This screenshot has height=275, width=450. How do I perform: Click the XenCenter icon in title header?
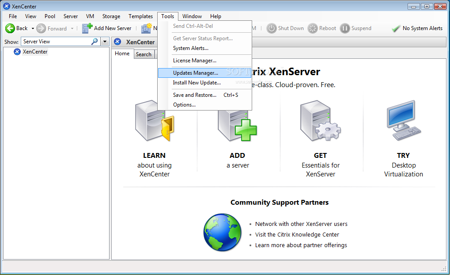[x=117, y=42]
